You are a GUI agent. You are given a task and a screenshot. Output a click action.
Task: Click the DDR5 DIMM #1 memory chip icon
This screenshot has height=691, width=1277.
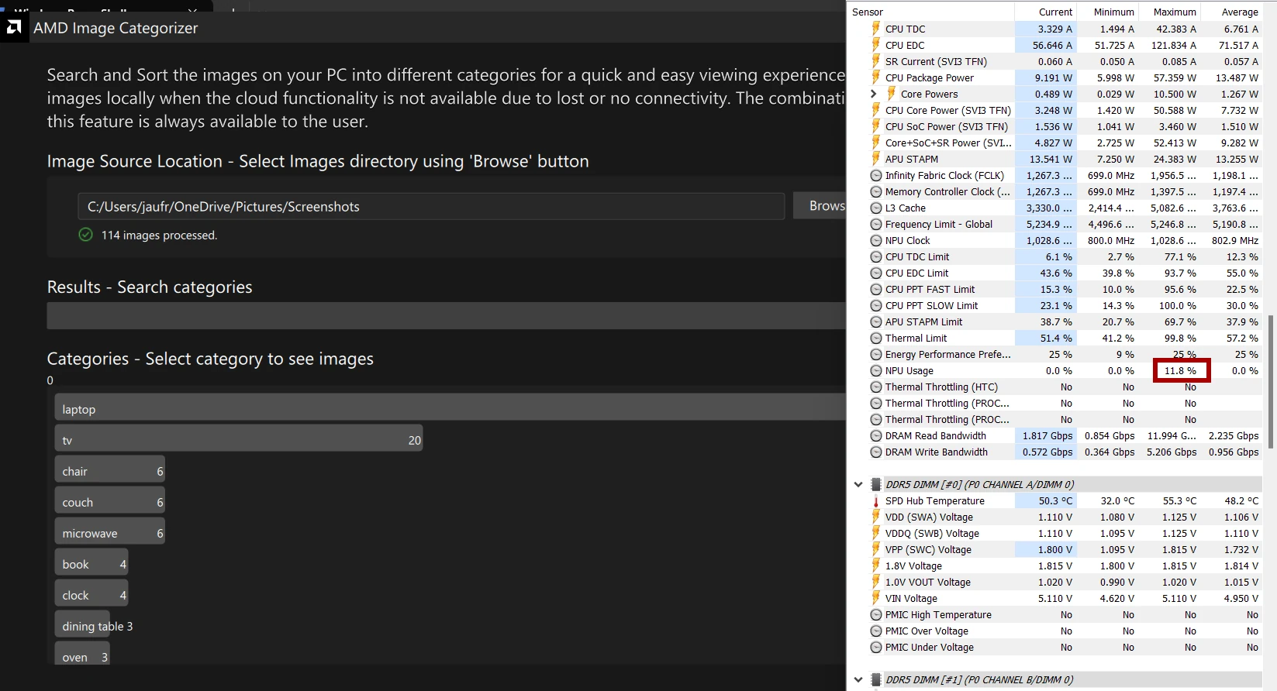pos(876,679)
